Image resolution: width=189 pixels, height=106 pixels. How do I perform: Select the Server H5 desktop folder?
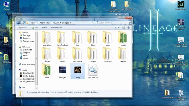(181, 76)
